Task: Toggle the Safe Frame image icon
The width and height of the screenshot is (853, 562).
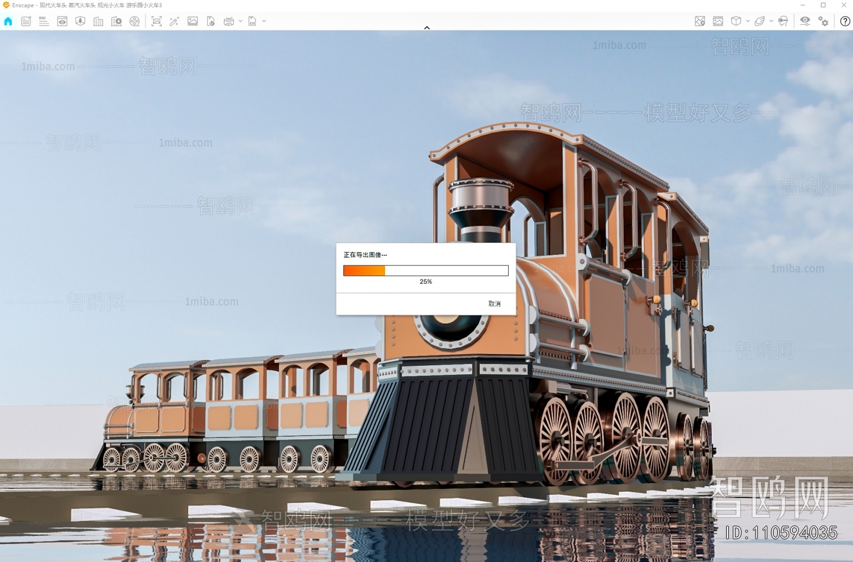Action: click(718, 21)
